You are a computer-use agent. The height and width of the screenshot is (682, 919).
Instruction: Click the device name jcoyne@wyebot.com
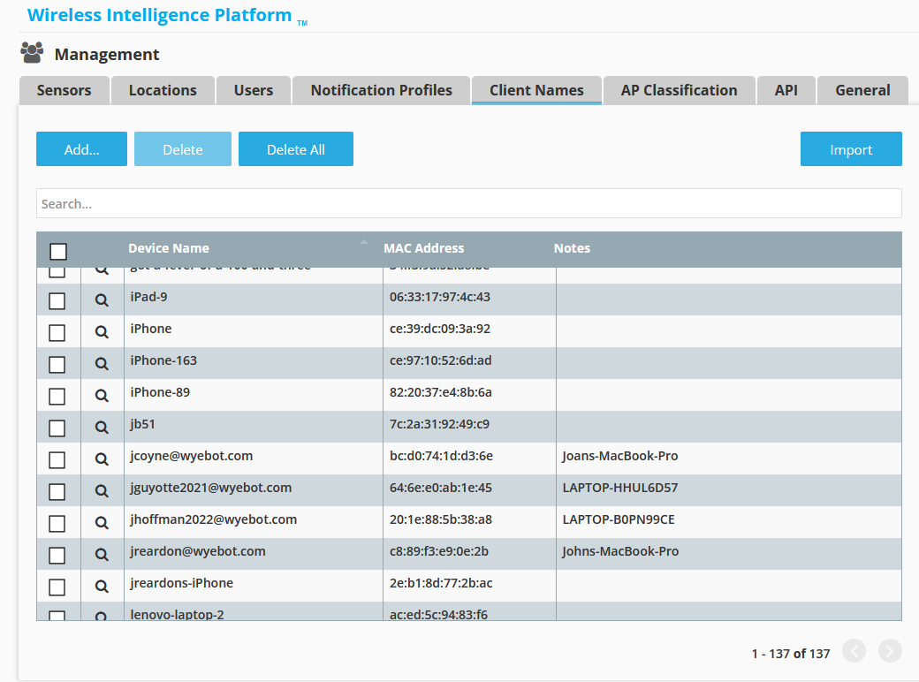point(192,456)
